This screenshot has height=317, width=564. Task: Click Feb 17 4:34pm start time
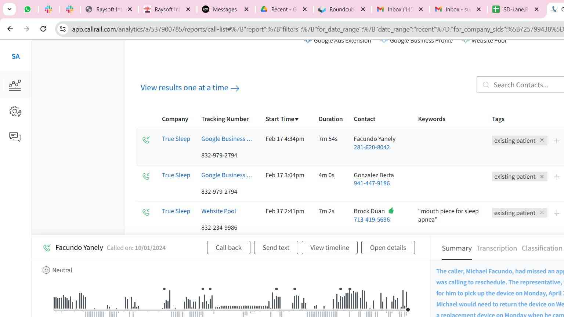click(285, 139)
